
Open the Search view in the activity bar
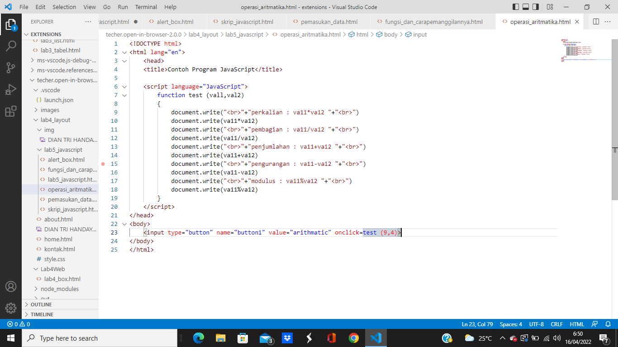coord(11,45)
